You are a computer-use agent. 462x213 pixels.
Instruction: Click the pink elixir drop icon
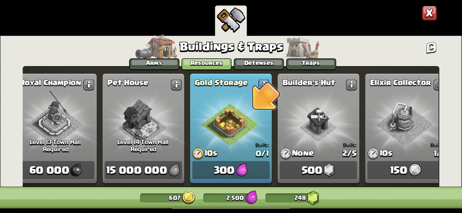[251, 197]
